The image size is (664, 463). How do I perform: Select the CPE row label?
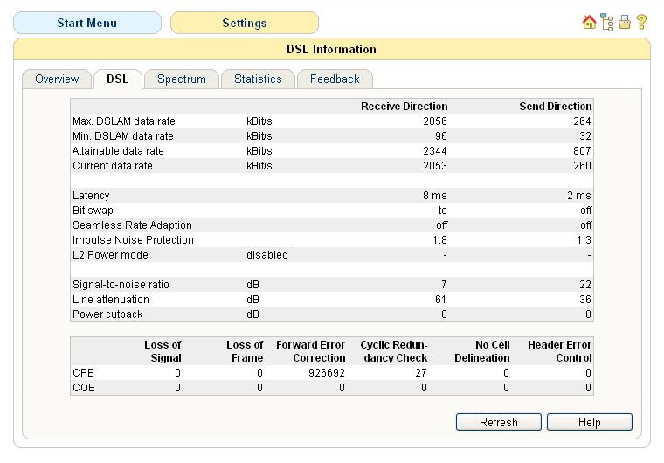coord(83,373)
